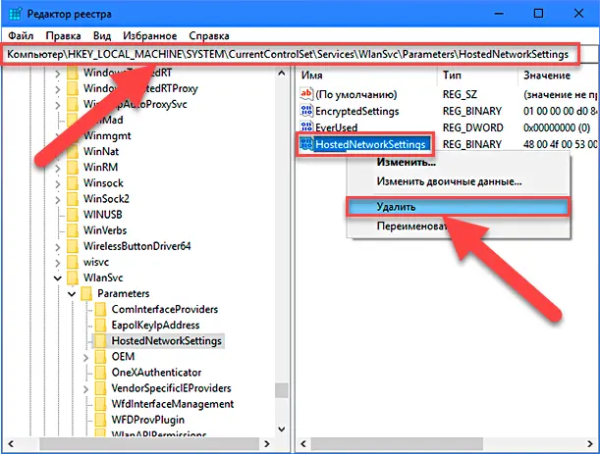Select the (По умолчанию) value name

tap(355, 94)
